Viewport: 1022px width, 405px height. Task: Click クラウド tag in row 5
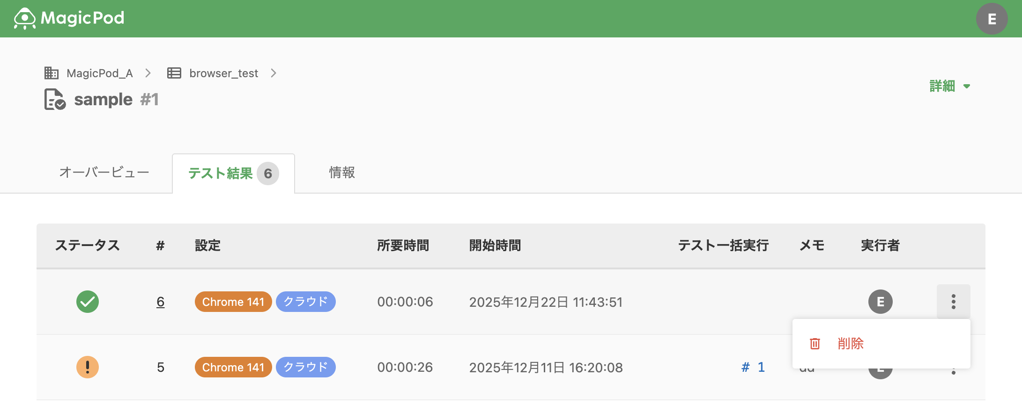(x=306, y=367)
